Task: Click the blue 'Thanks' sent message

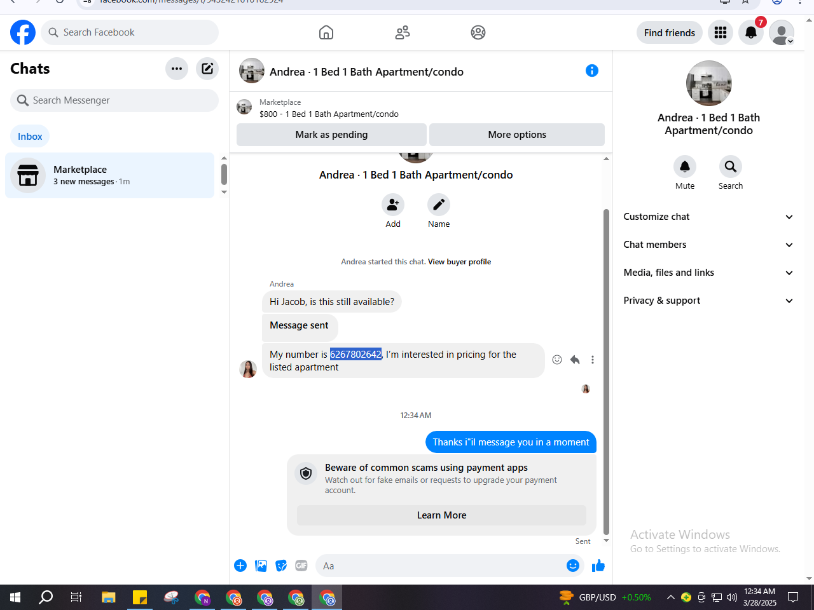Action: pyautogui.click(x=511, y=442)
